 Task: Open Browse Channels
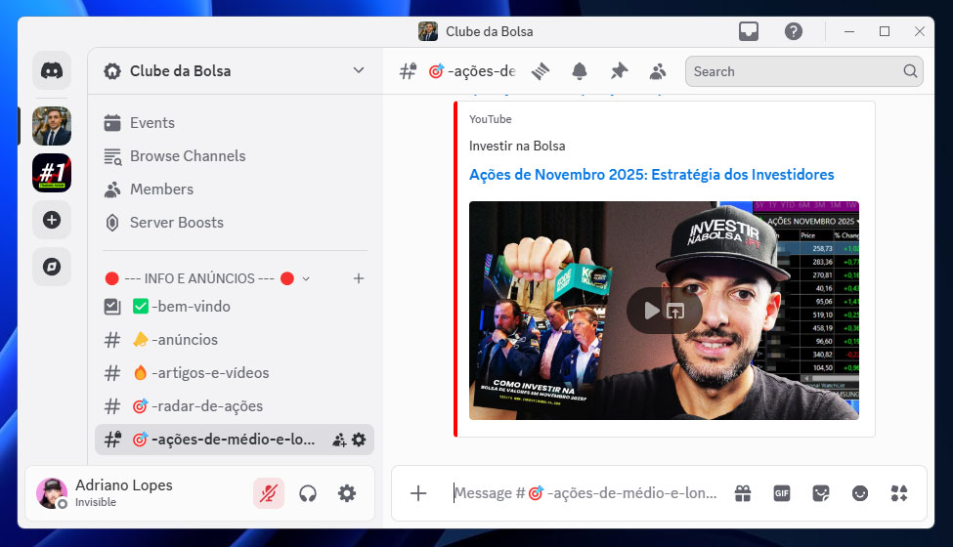coord(236,156)
